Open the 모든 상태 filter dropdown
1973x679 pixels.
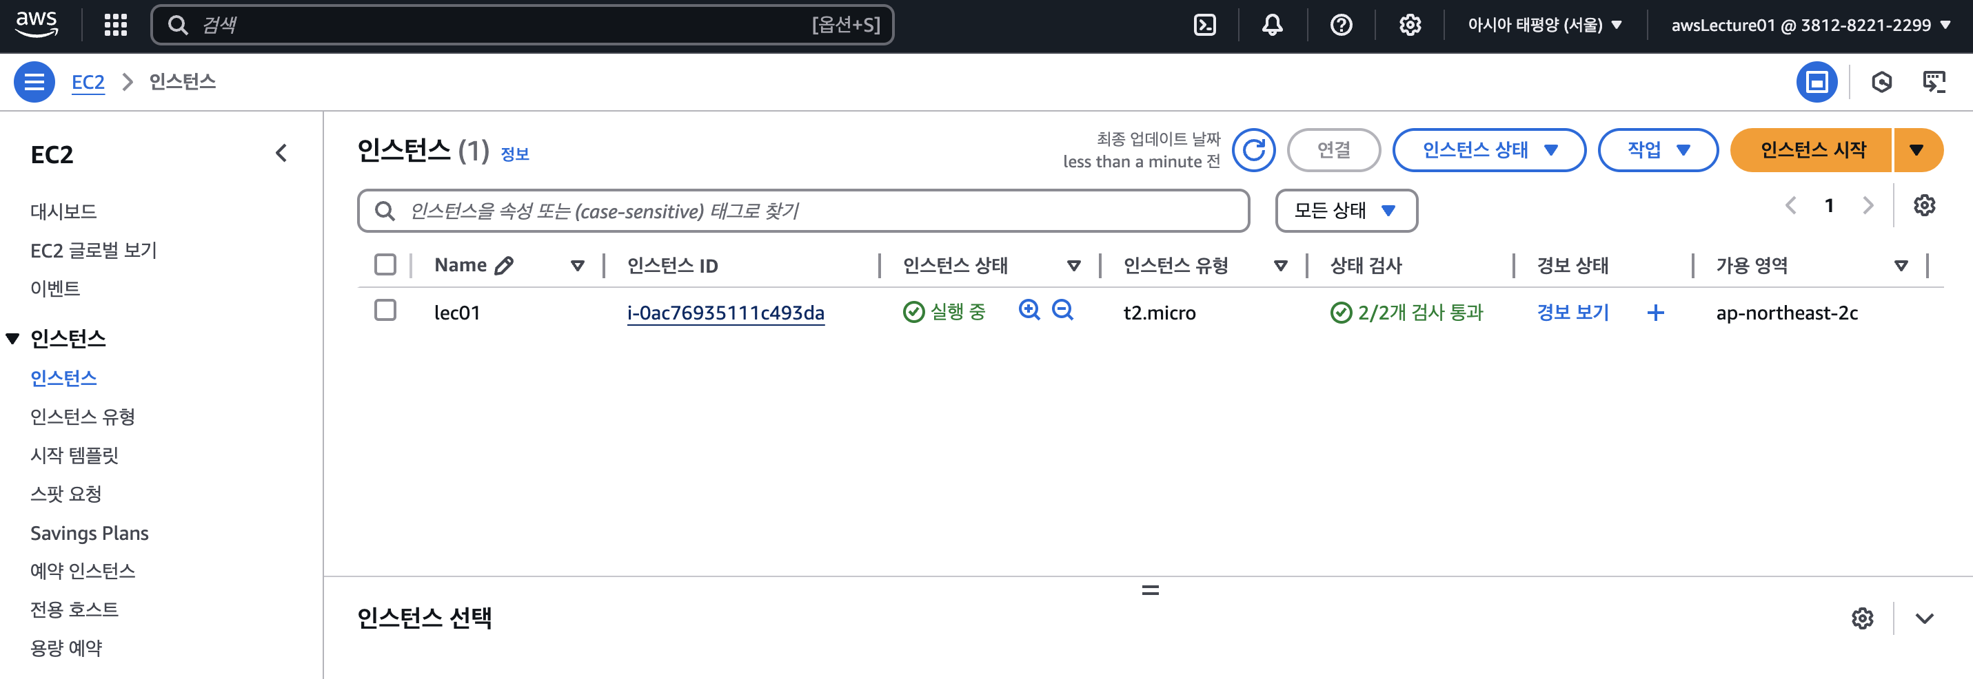[1346, 211]
